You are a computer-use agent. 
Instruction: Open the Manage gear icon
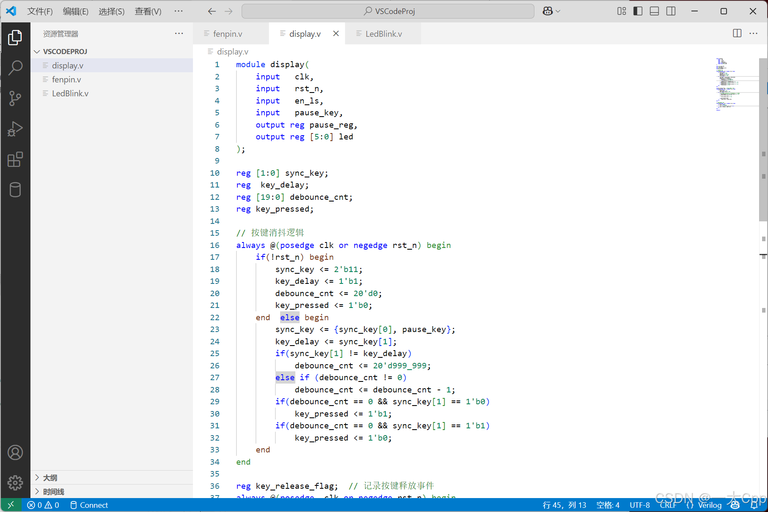(x=15, y=482)
